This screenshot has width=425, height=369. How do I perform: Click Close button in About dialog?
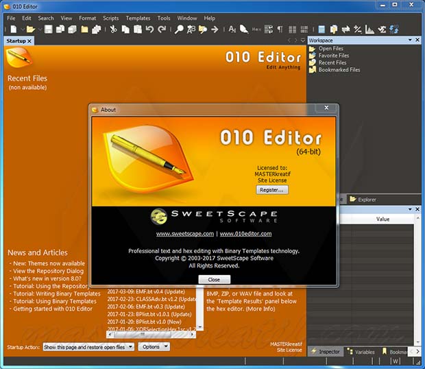click(214, 280)
